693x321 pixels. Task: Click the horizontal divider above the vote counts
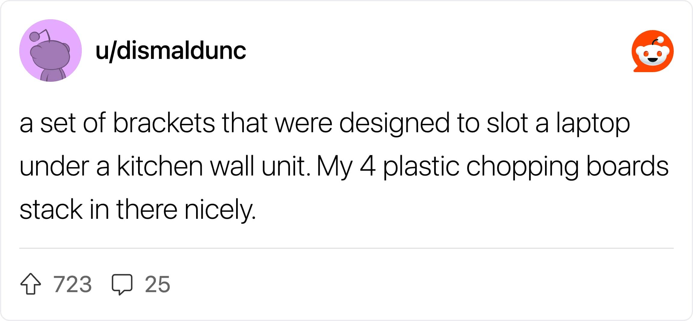click(x=346, y=248)
